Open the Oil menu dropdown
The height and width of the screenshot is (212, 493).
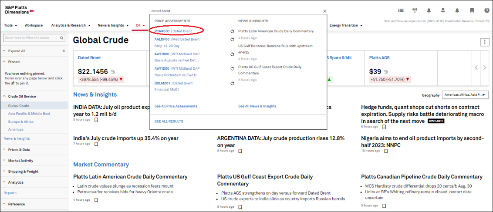(140, 25)
